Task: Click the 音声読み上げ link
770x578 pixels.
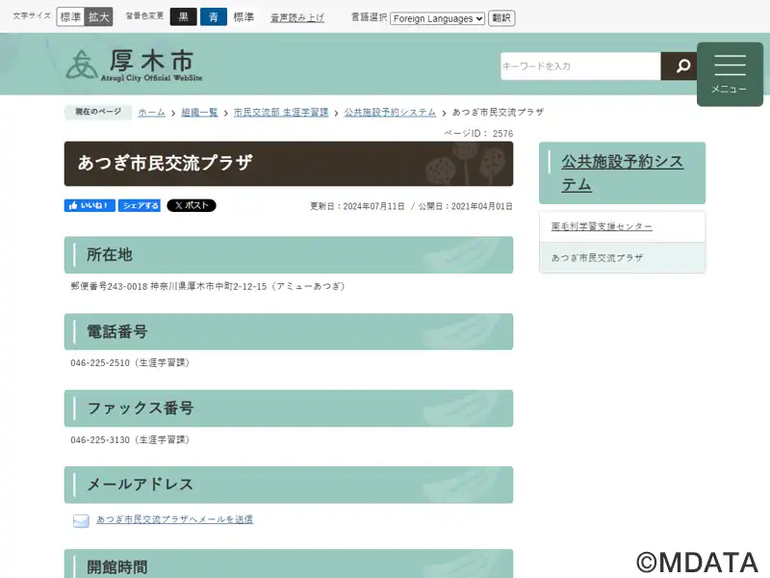Action: [297, 18]
